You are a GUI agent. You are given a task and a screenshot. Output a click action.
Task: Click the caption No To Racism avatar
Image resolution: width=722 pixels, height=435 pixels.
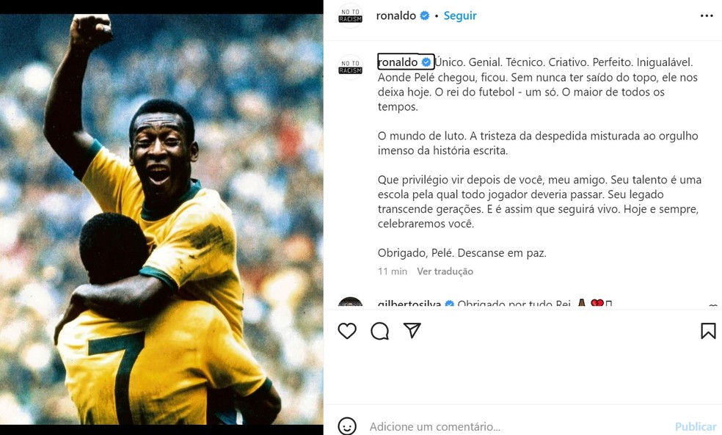(x=351, y=67)
